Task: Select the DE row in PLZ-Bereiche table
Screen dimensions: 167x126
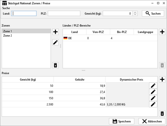Action: (110, 38)
